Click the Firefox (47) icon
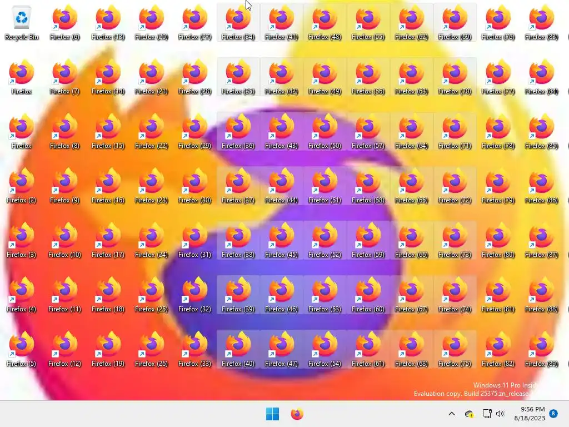The width and height of the screenshot is (569, 427). (x=282, y=349)
